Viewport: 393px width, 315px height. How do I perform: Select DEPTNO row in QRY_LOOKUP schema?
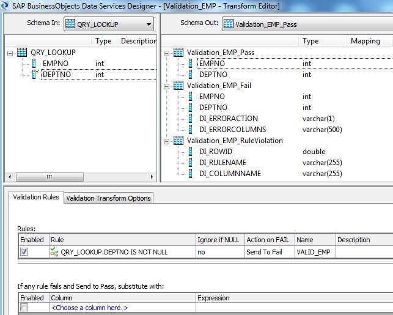[x=98, y=75]
